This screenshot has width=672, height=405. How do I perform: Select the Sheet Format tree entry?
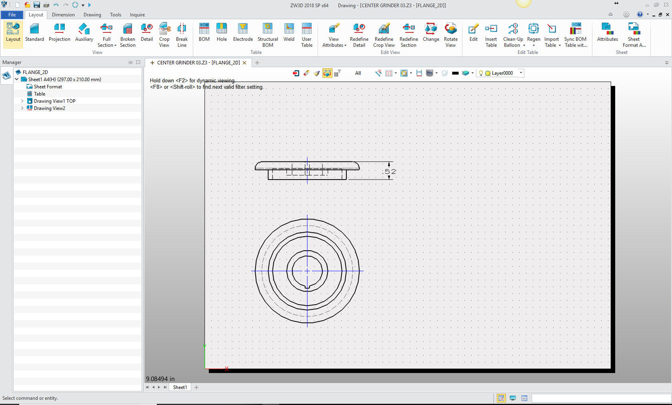[48, 87]
